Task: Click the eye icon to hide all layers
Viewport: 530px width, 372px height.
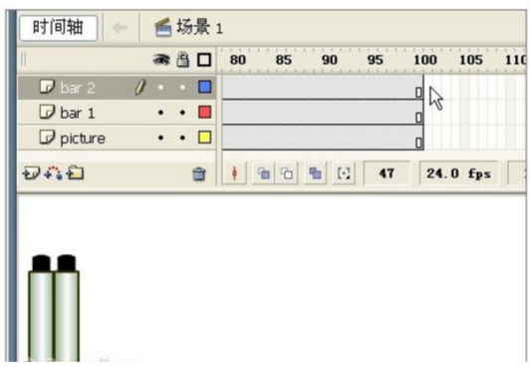Action: [x=161, y=60]
